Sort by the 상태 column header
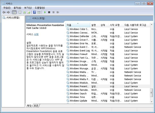This screenshot has width=155, height=113. [x=104, y=25]
